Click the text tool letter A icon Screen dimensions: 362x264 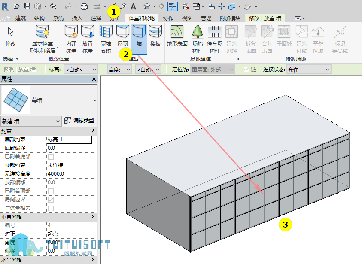click(133, 6)
